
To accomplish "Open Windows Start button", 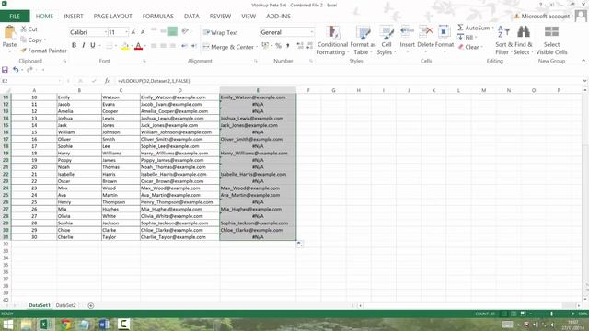I will tap(8, 325).
